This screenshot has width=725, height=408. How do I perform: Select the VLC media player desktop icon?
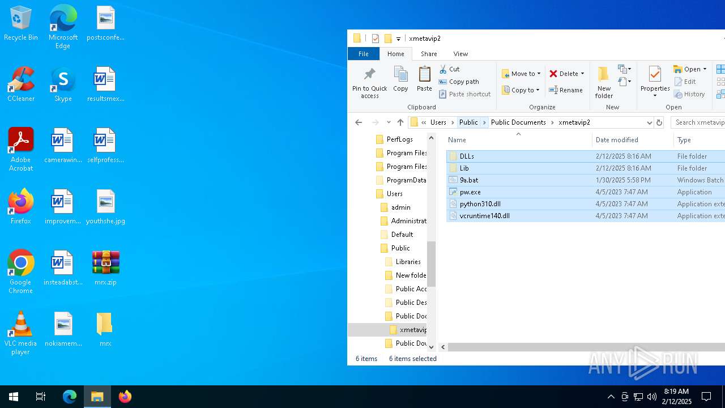coord(21,333)
